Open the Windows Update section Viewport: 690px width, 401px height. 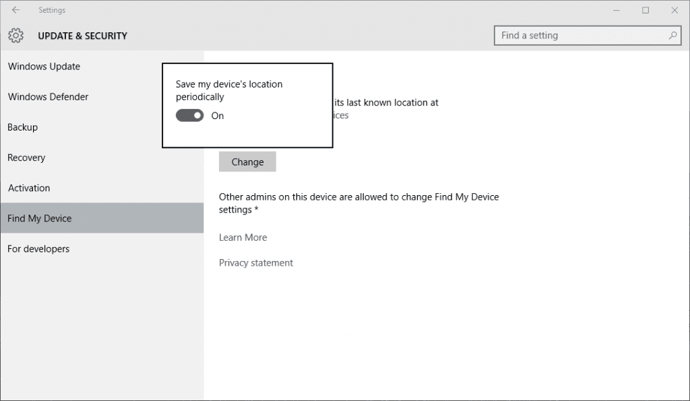44,67
